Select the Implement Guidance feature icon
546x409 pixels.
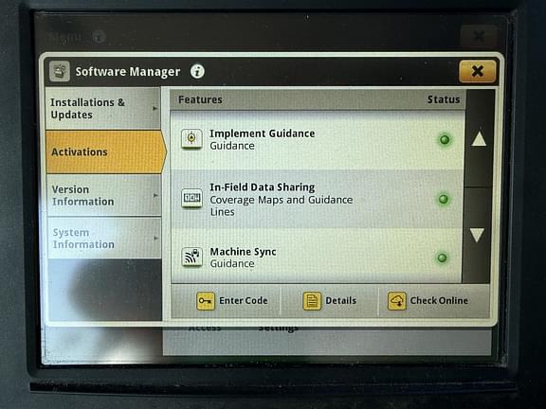[191, 139]
